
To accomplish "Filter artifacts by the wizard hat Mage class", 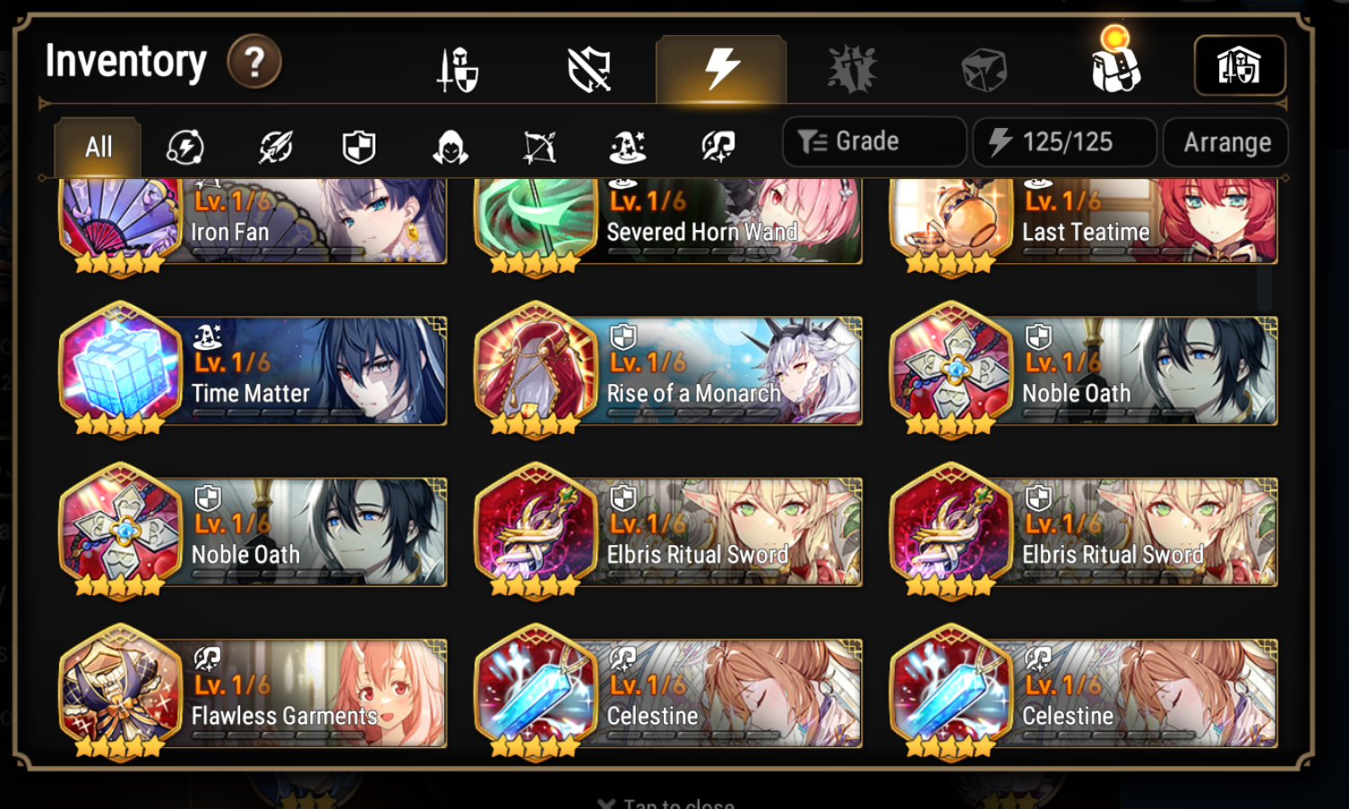I will click(628, 147).
